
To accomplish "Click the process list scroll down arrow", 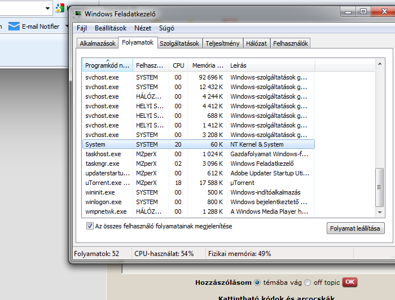I will tap(380, 213).
